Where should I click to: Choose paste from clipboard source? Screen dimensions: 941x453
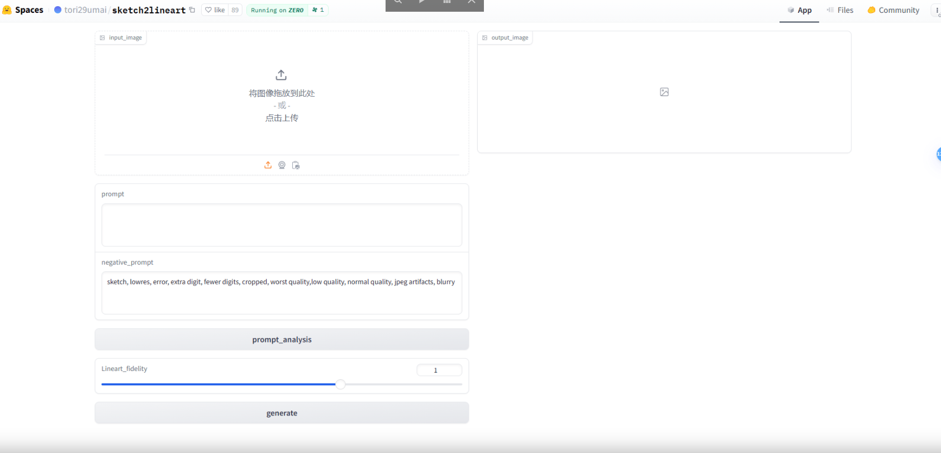tap(296, 165)
